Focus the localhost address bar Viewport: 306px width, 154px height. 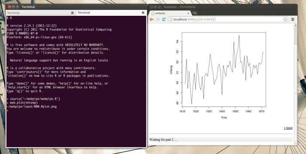227,19
